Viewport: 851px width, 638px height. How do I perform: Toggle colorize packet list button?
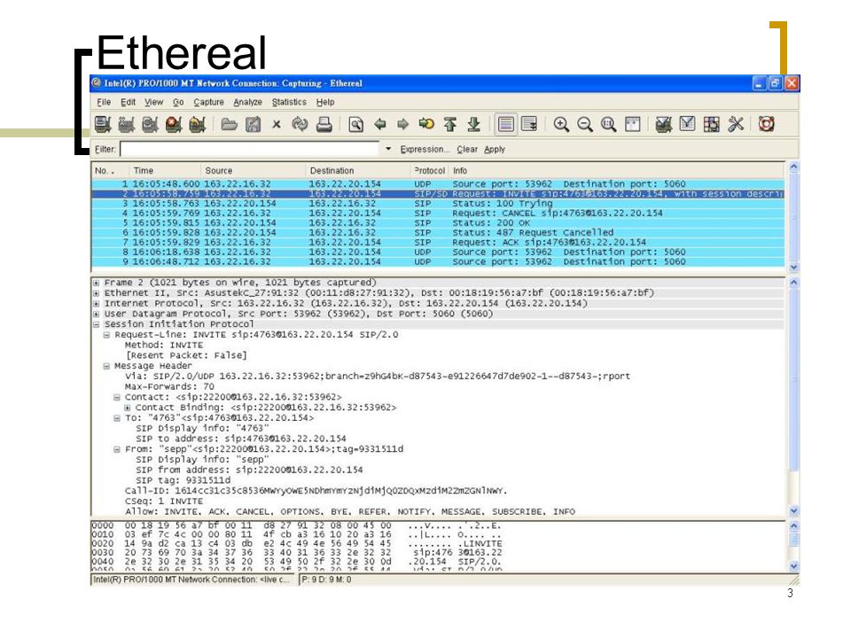point(505,124)
